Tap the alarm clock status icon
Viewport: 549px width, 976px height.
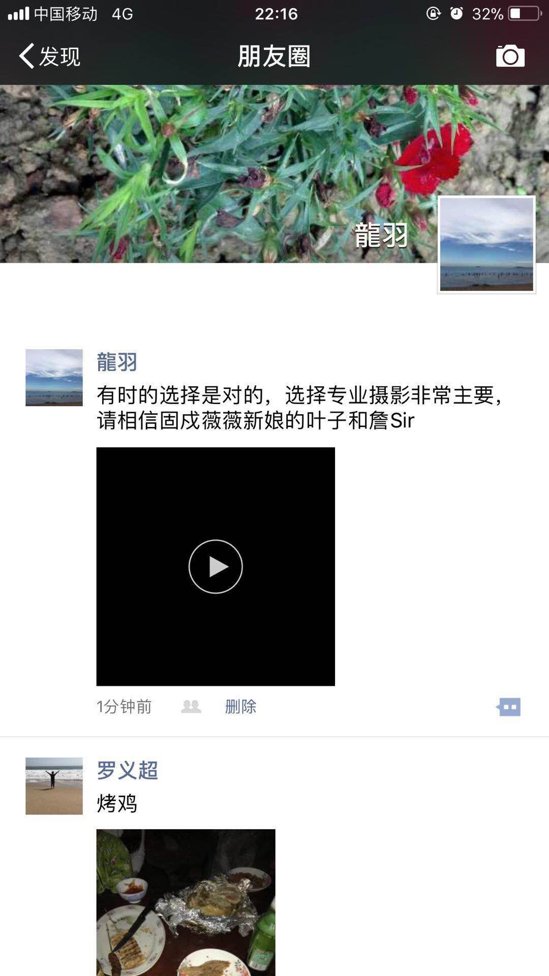(456, 13)
